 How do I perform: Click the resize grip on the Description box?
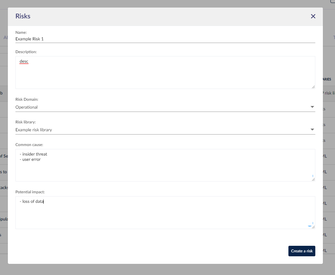(313, 87)
